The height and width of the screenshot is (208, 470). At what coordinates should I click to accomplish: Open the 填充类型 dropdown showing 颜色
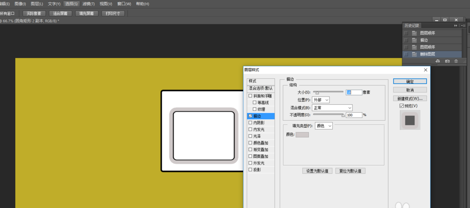pos(324,126)
